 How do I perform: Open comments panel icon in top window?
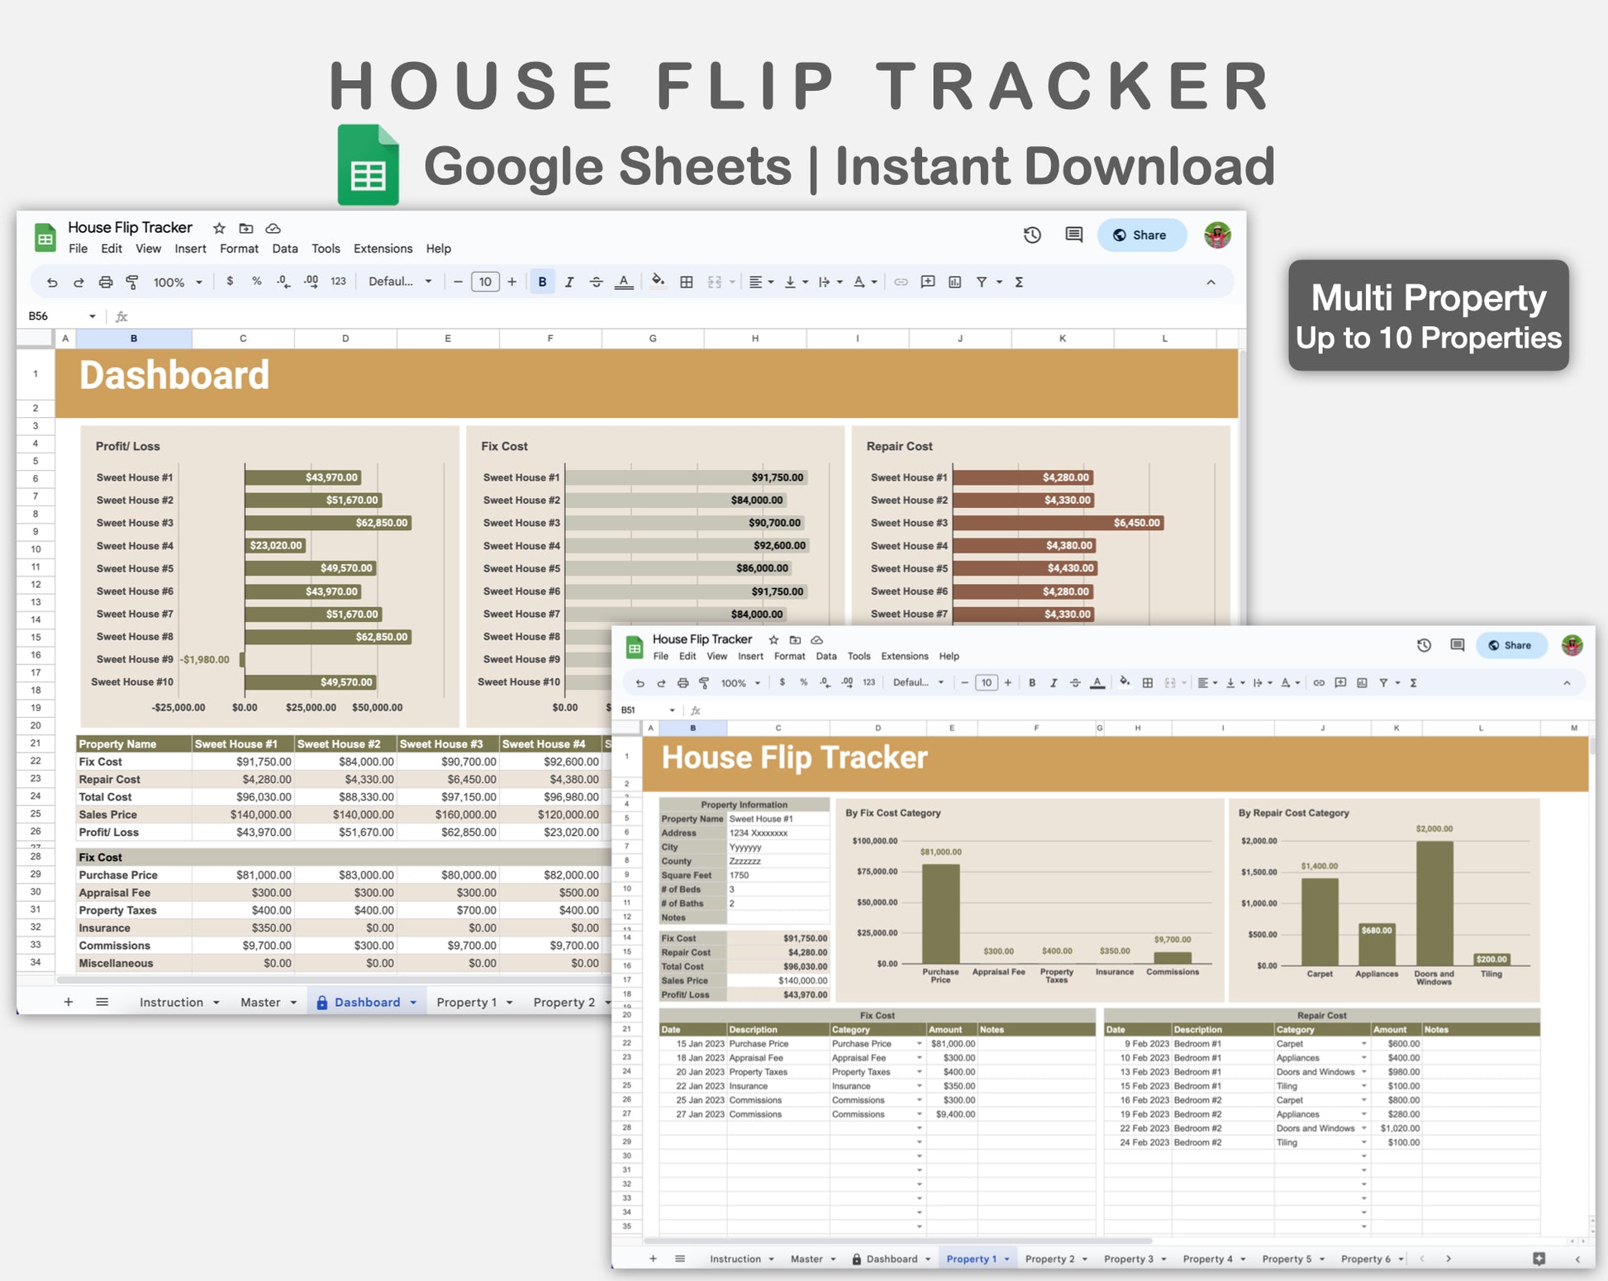click(x=1073, y=235)
